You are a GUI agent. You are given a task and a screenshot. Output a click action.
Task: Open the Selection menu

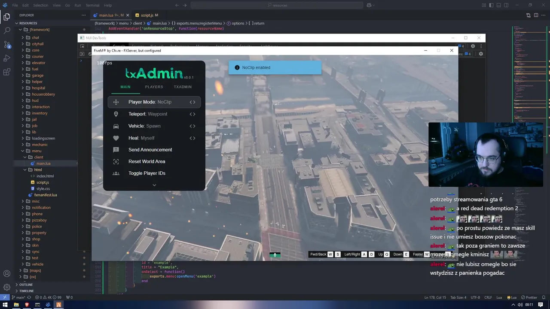tap(40, 5)
